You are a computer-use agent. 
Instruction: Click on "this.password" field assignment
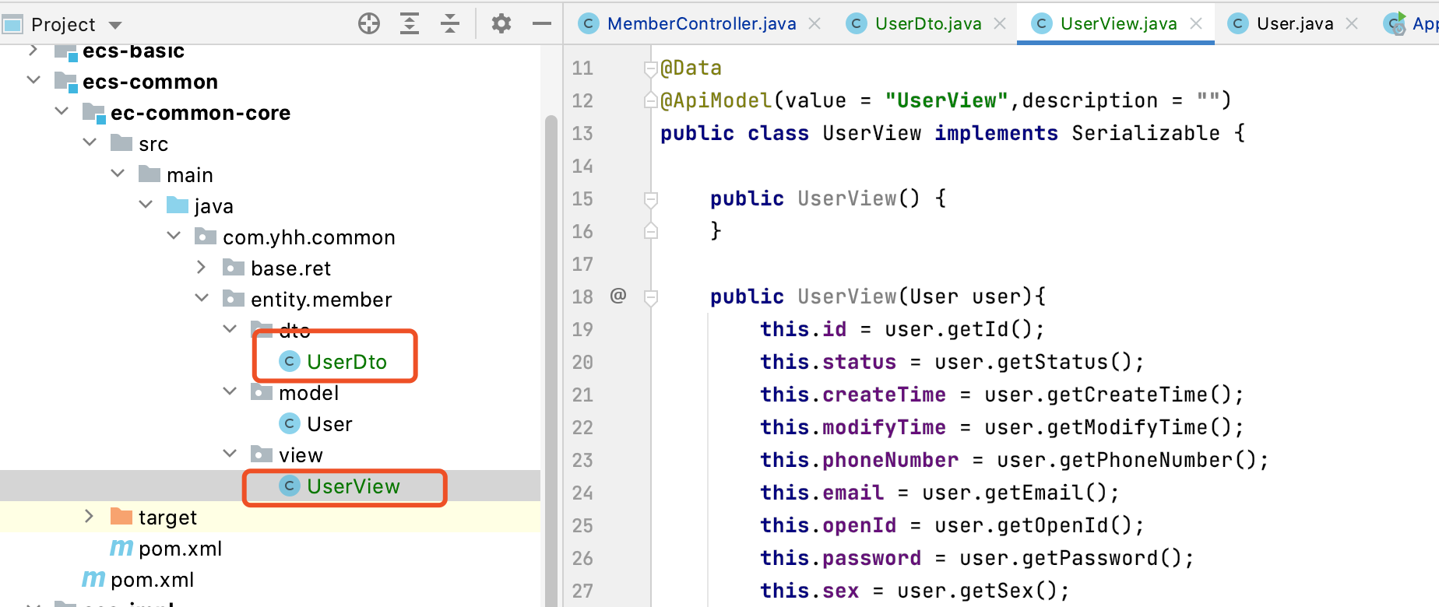840,558
